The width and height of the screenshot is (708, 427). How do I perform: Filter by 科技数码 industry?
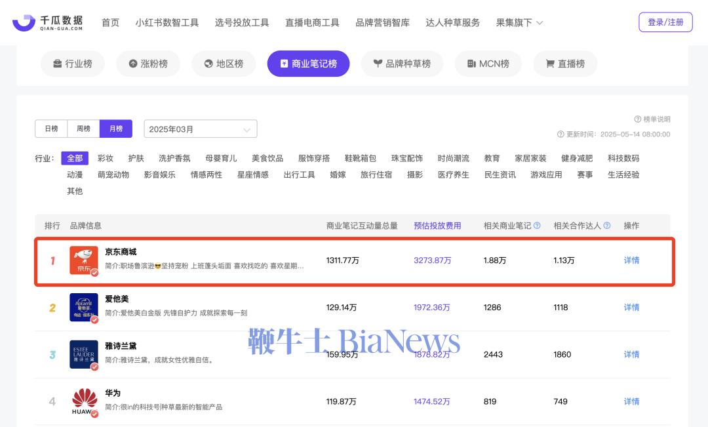click(x=623, y=158)
